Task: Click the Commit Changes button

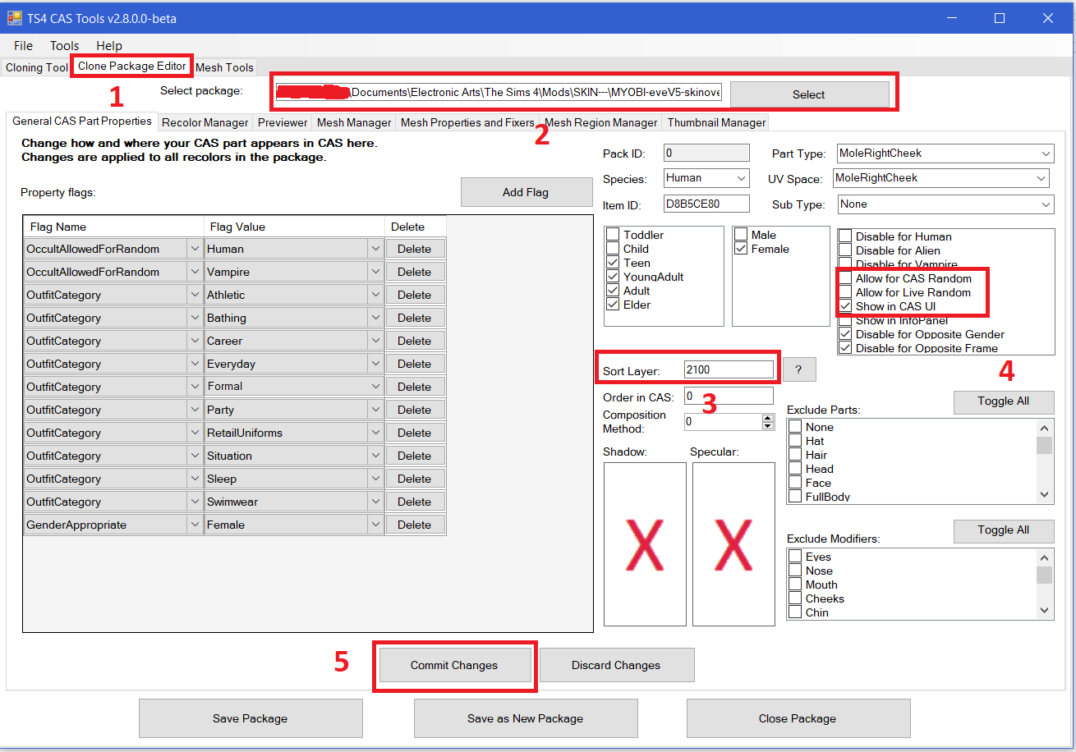Action: tap(454, 665)
